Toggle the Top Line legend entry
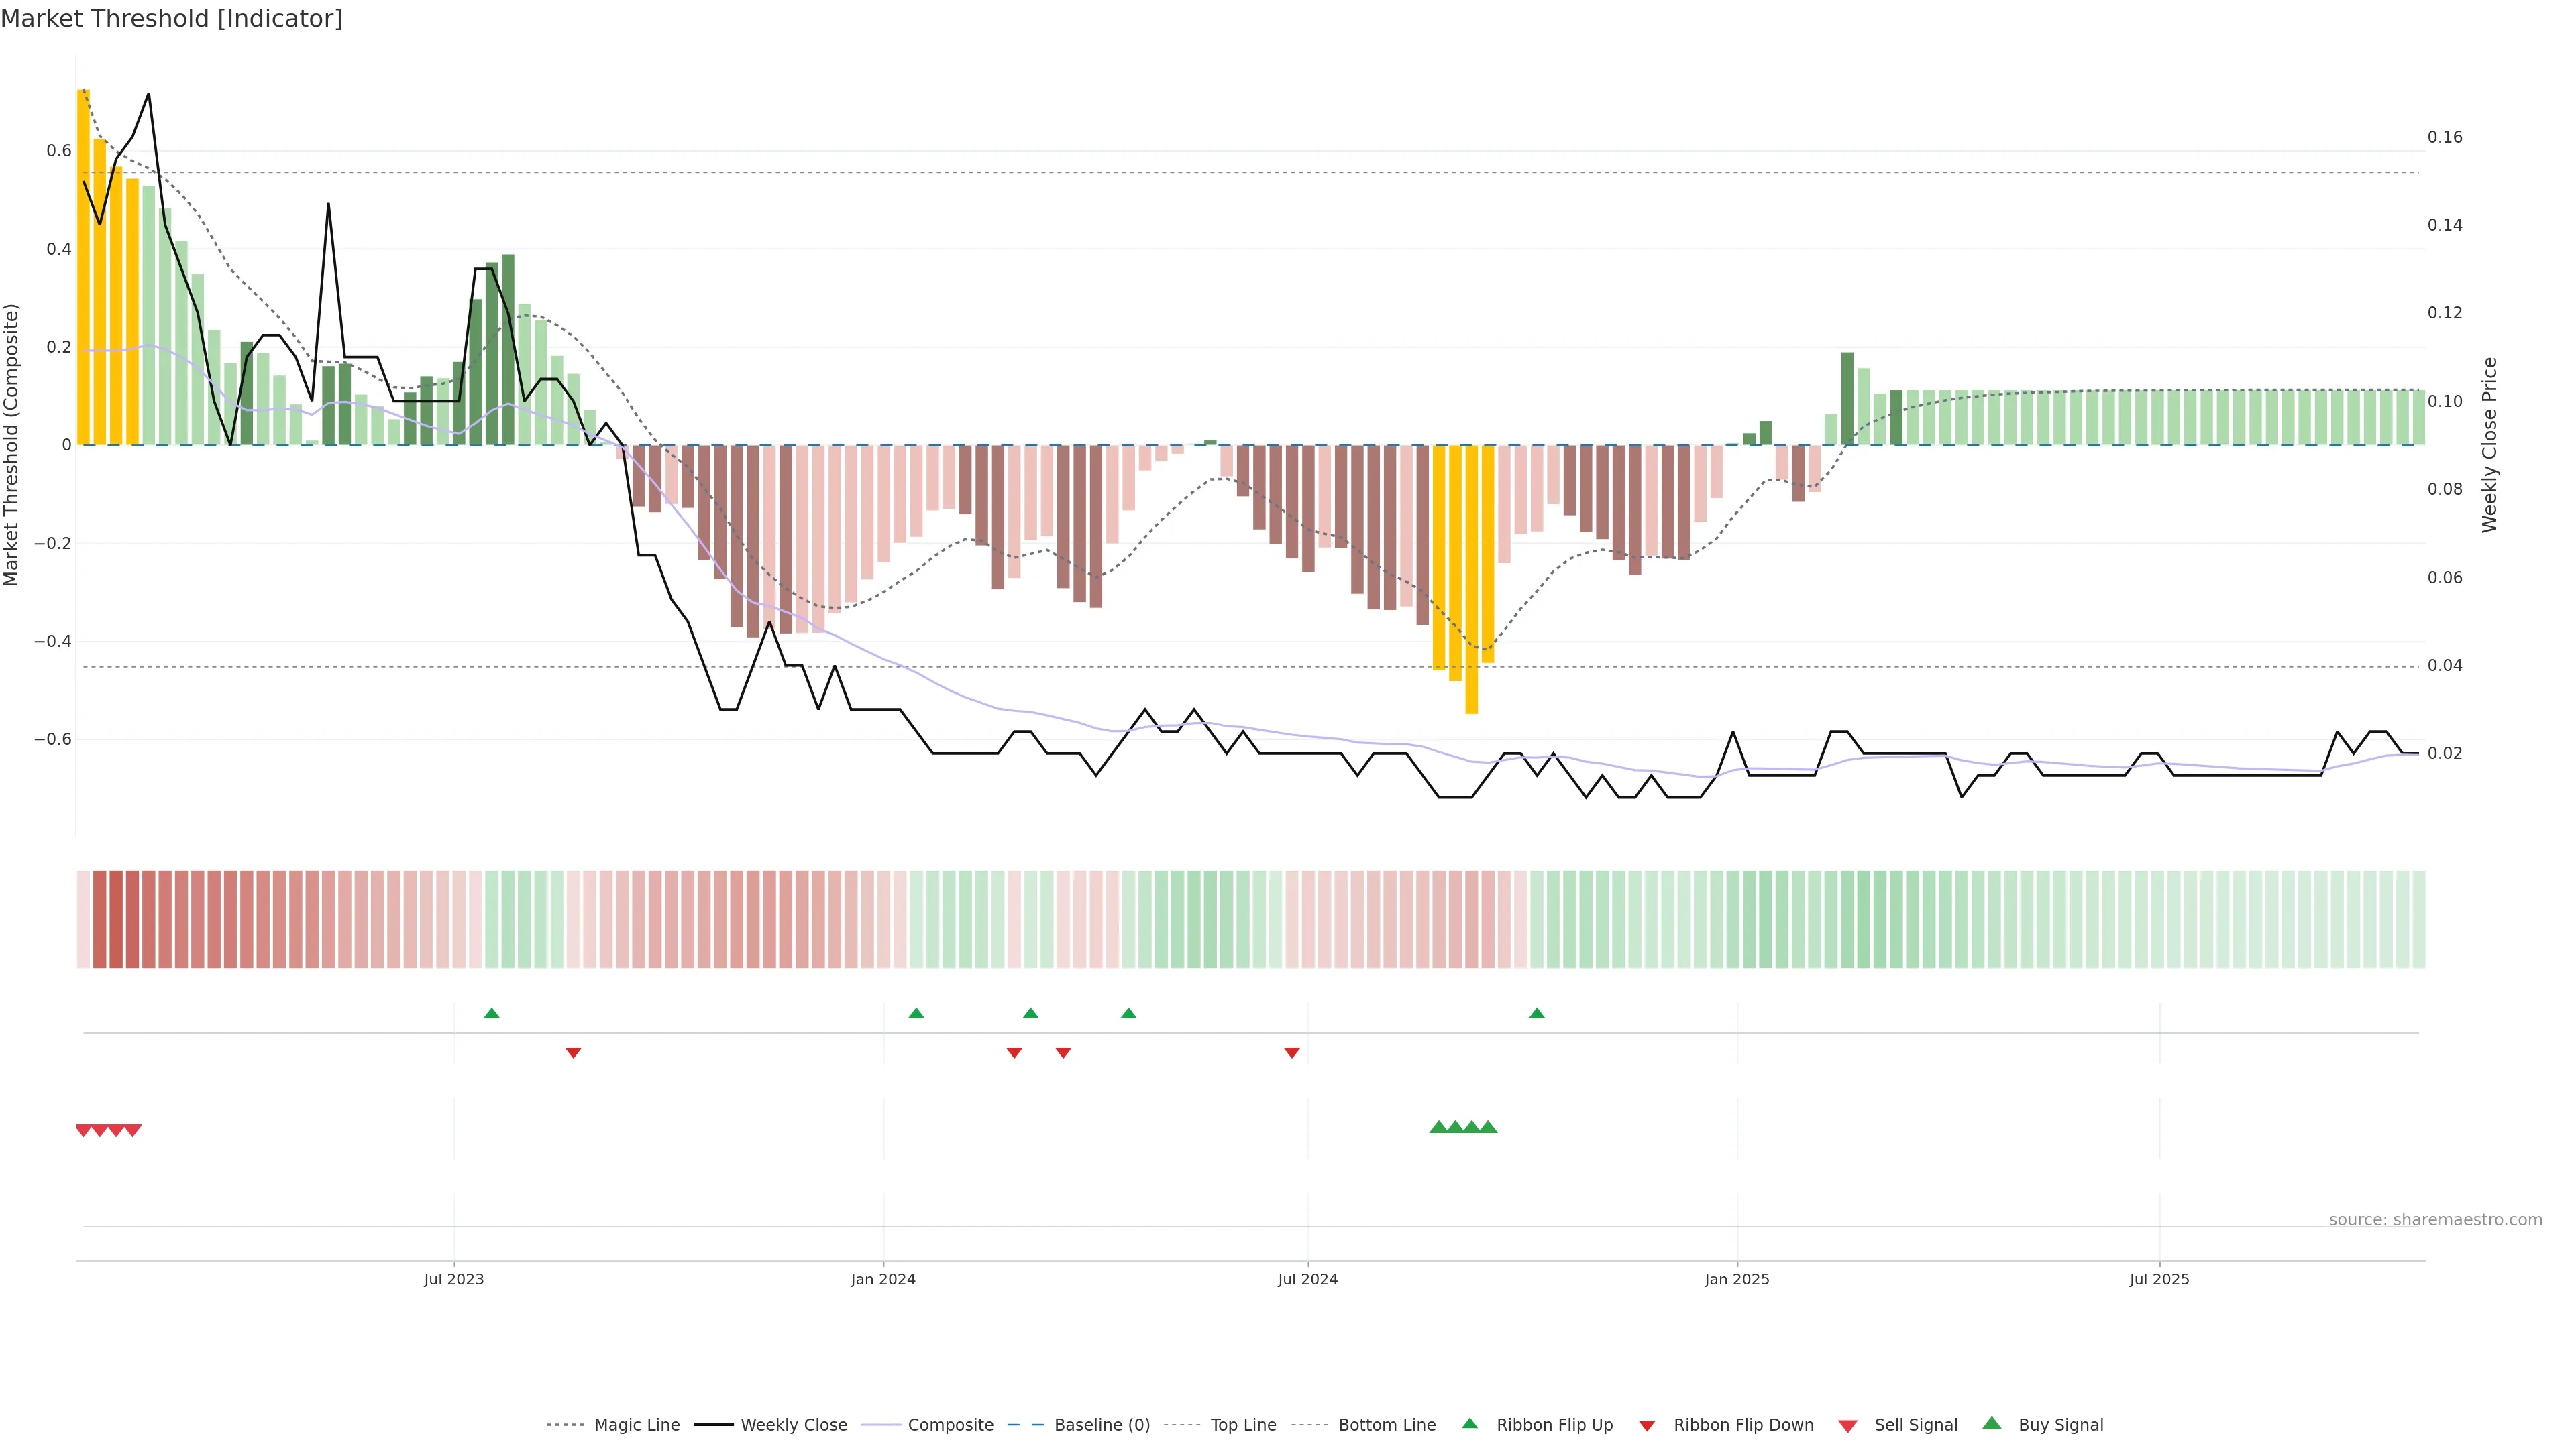 1243,1425
